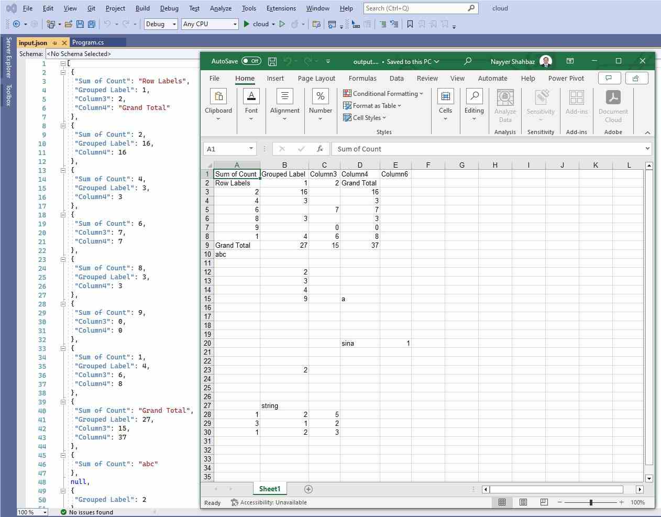
Task: Open Cell Styles gallery
Action: point(365,117)
